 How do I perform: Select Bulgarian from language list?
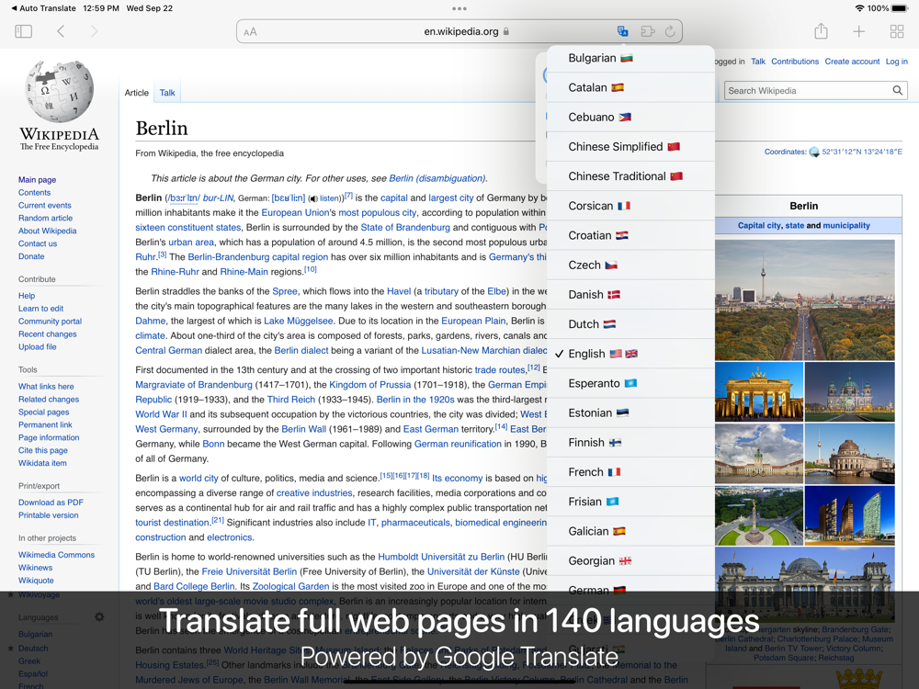point(630,58)
